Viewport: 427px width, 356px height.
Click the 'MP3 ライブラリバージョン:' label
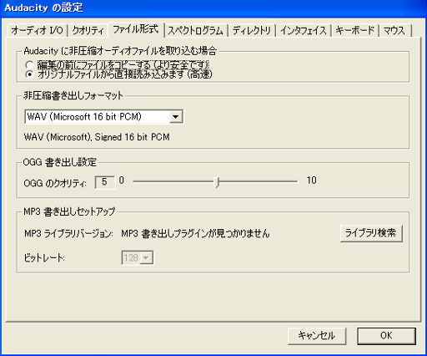[x=68, y=233]
